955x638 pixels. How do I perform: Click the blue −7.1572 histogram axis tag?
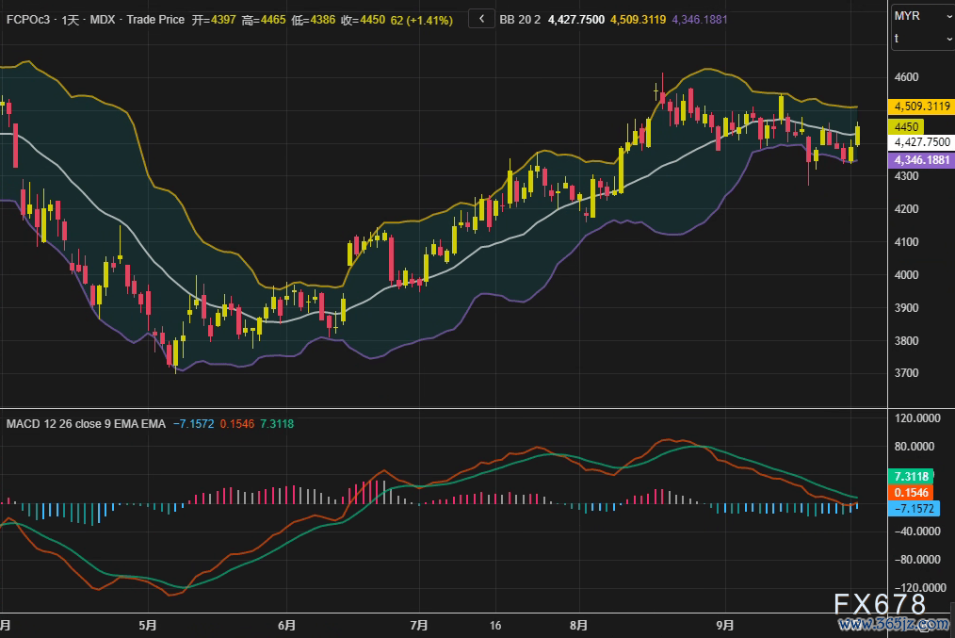915,508
